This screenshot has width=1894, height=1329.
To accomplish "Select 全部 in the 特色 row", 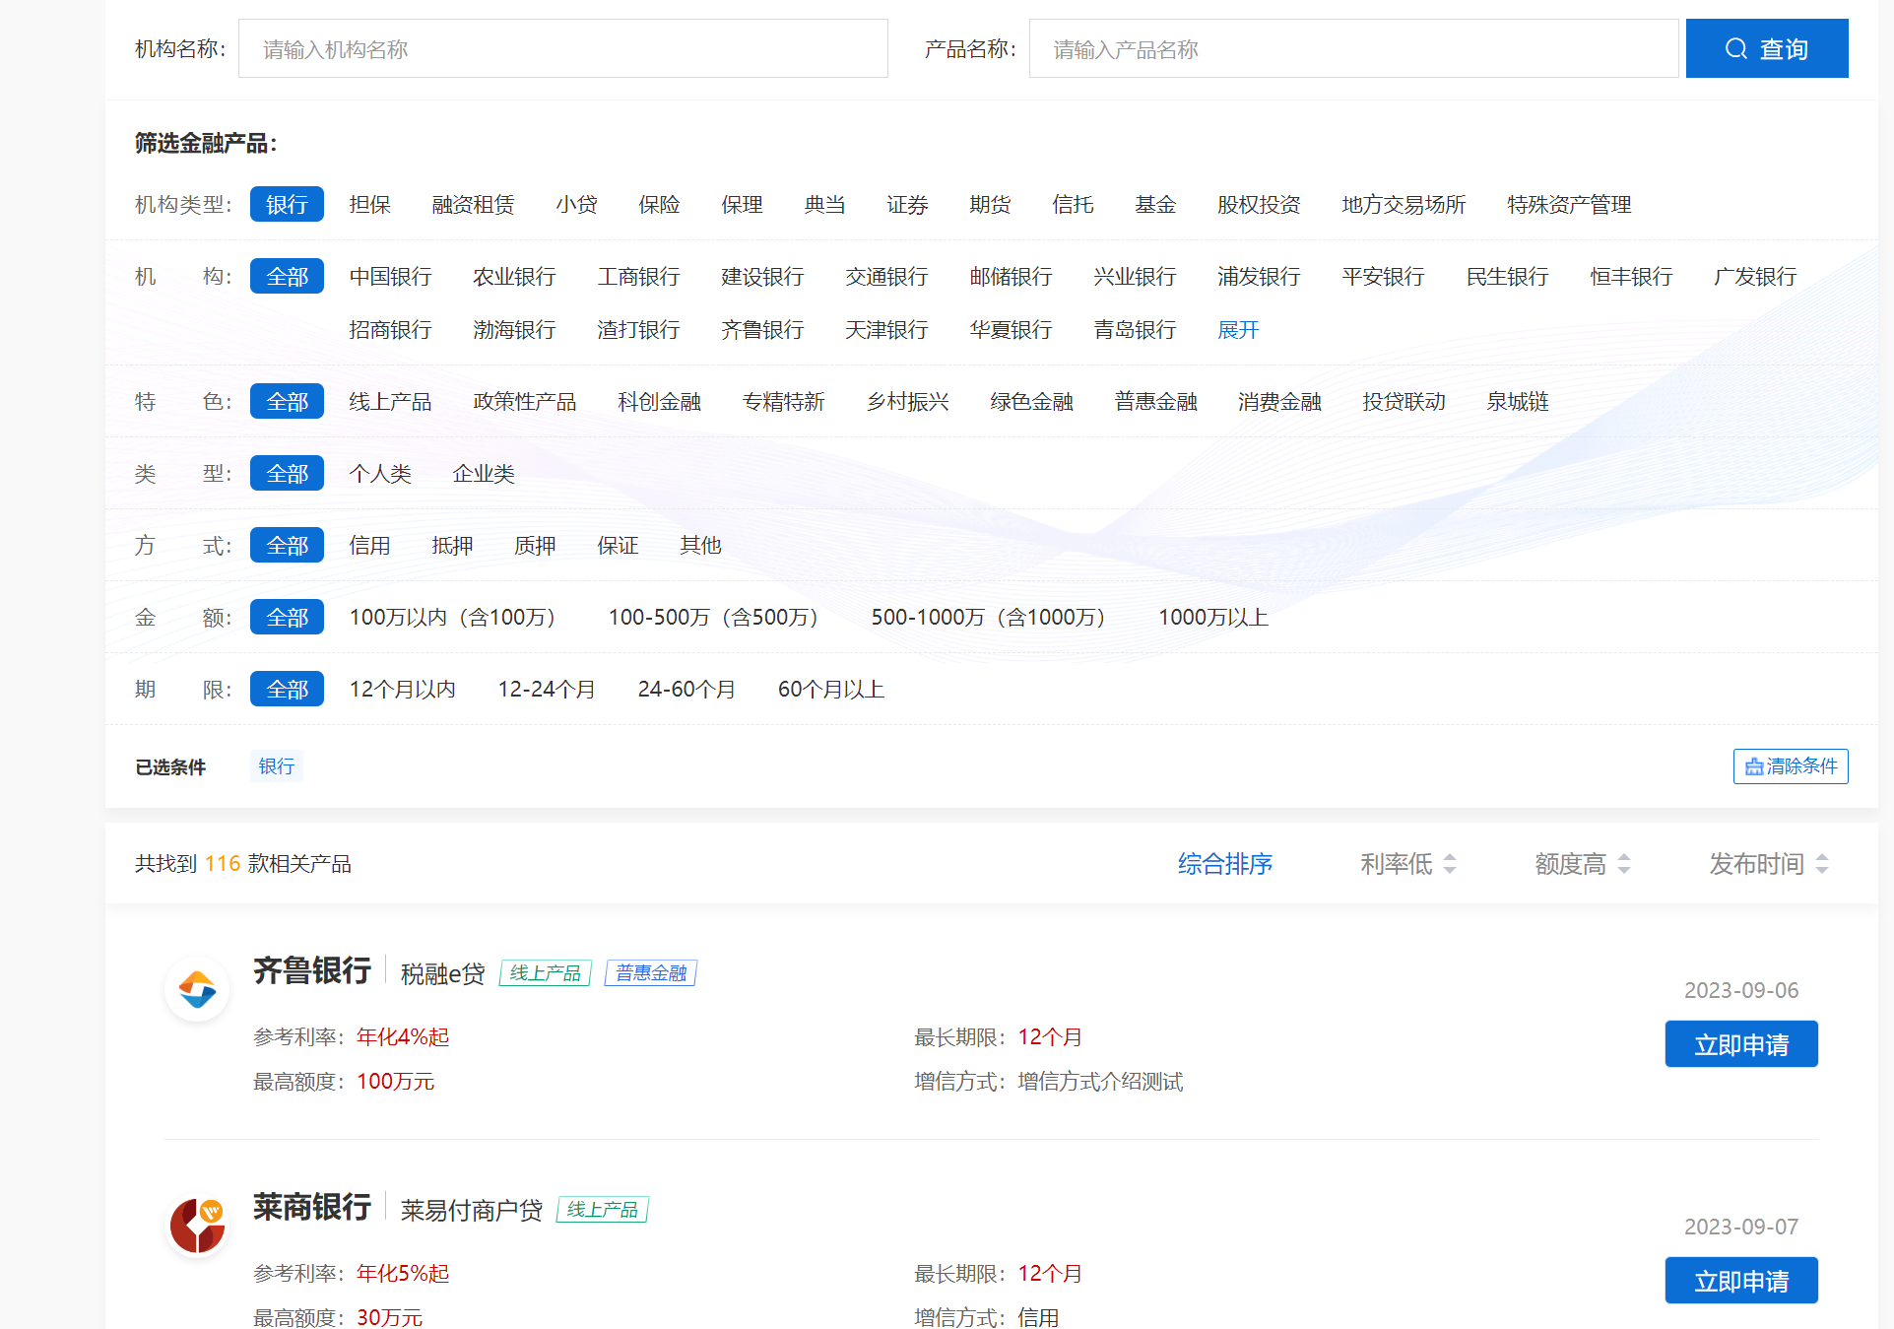I will coord(287,401).
